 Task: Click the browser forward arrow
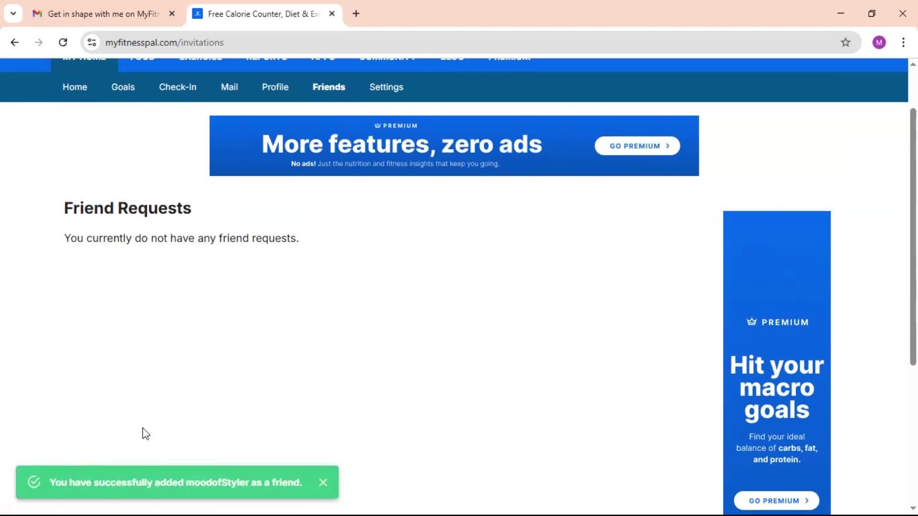(39, 43)
